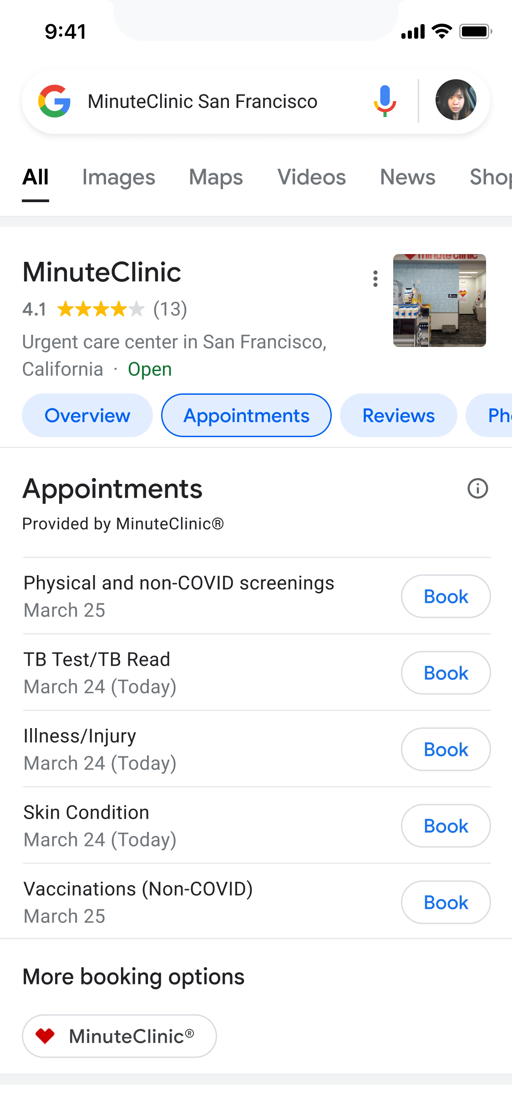
Task: Book the TB Test/TB Read appointment
Action: coord(446,673)
